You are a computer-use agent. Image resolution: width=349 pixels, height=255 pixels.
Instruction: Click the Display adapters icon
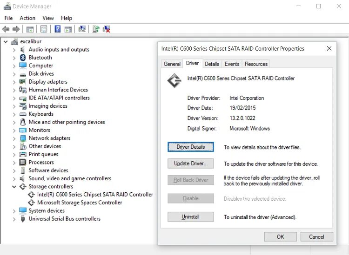(22, 82)
